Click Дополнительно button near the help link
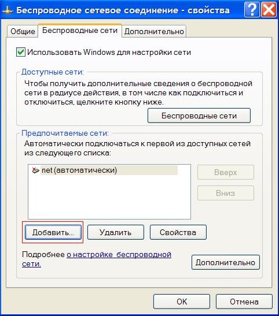Screen dimensions: 279x316 [x=226, y=262]
